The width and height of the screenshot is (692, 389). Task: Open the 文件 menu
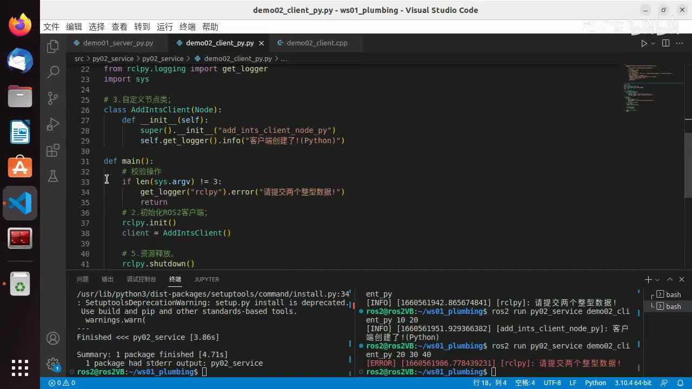pyautogui.click(x=51, y=27)
